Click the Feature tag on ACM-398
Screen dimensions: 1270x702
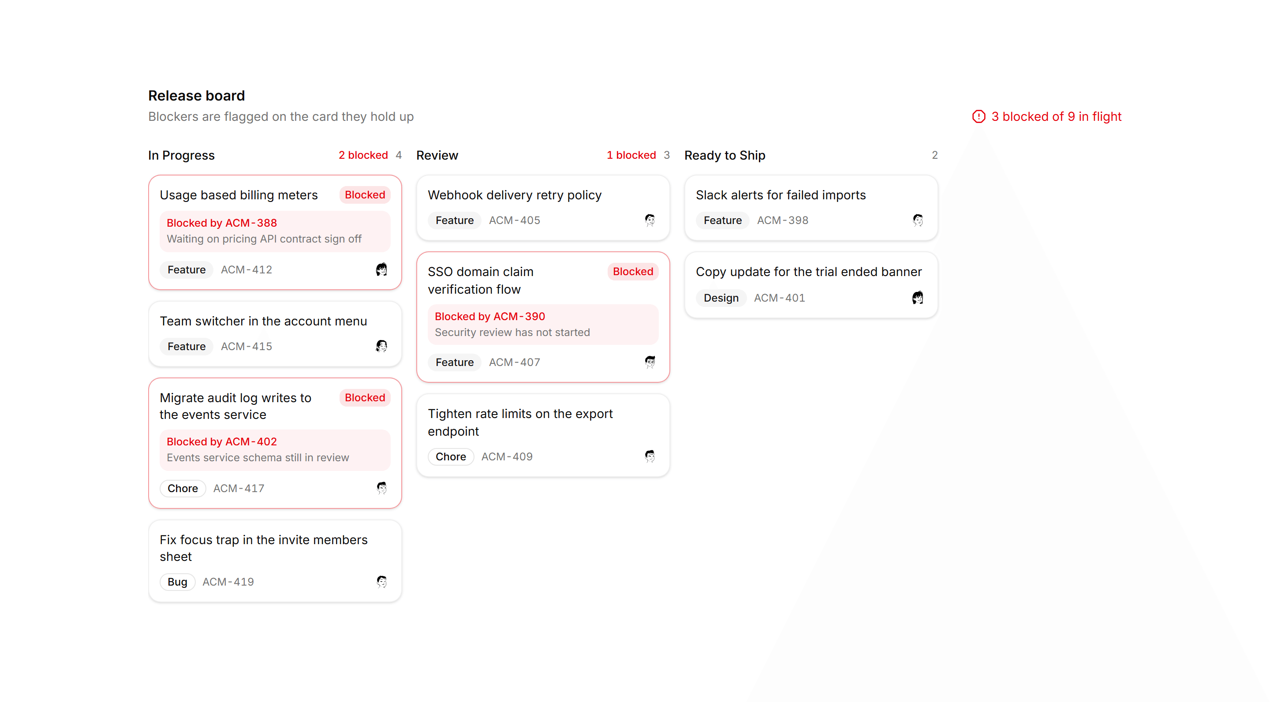723,220
